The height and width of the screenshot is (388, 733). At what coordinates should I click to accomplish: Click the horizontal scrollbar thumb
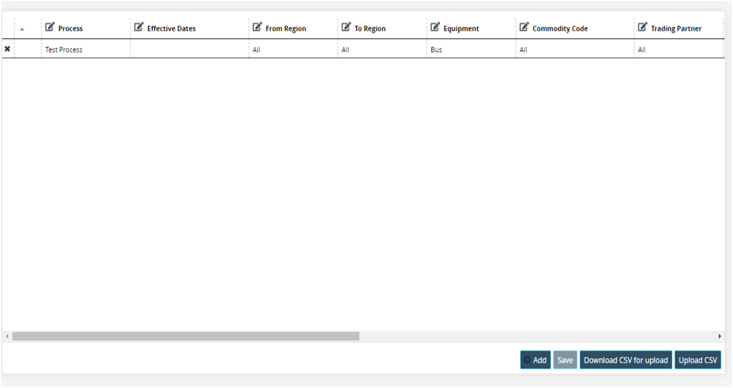(x=185, y=336)
